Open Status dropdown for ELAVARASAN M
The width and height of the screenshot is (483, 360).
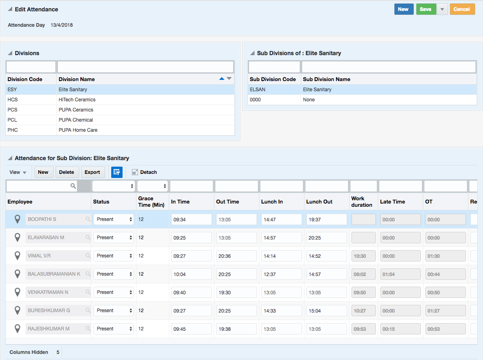pyautogui.click(x=113, y=238)
